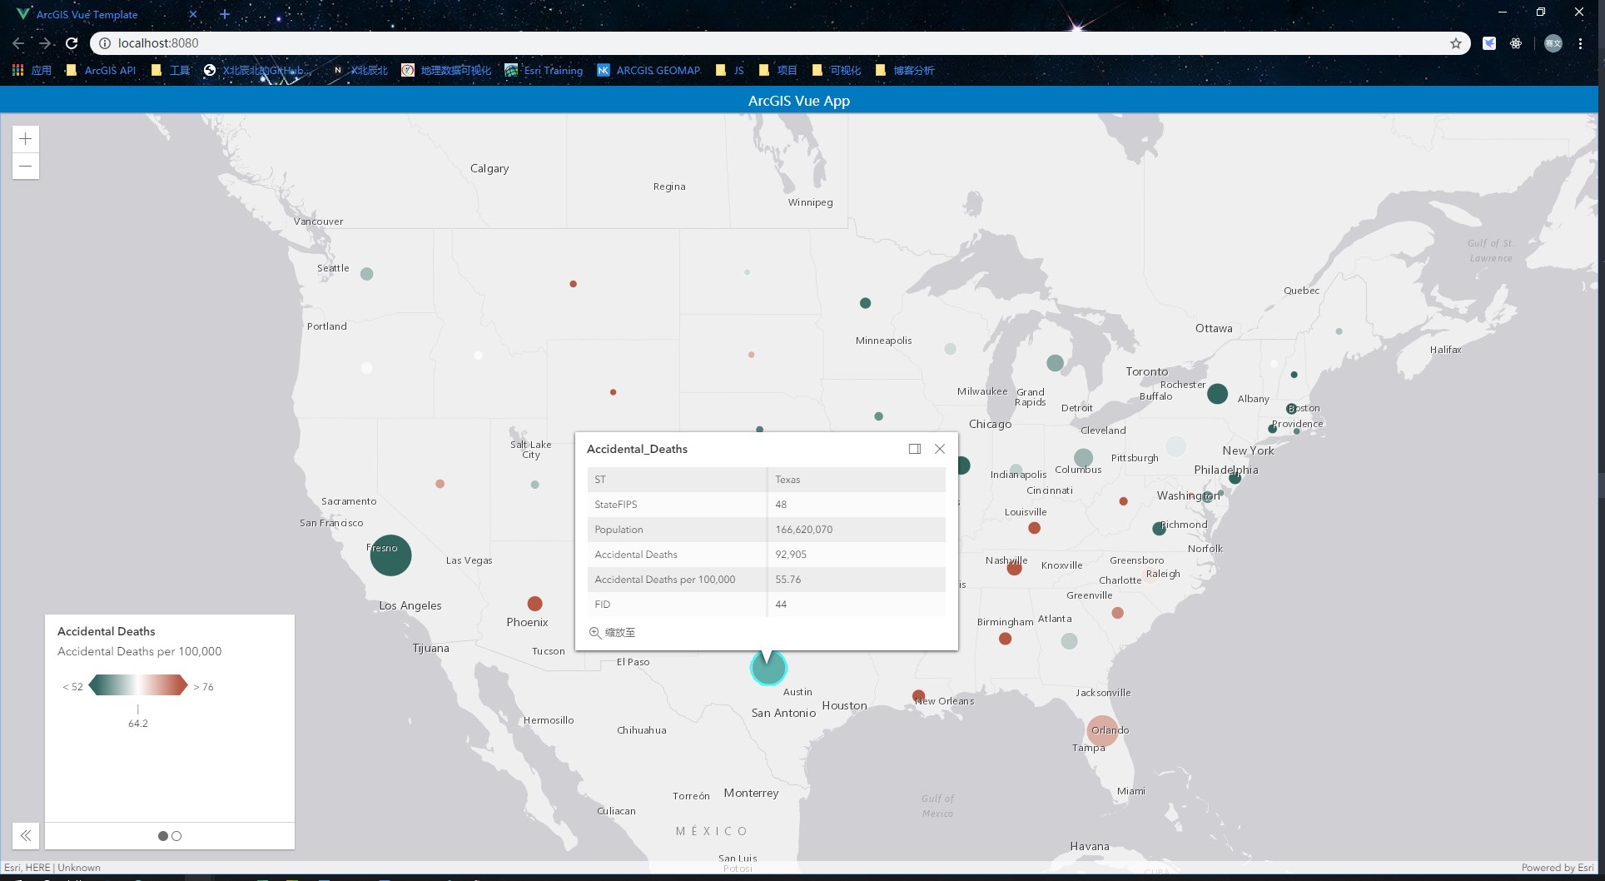The image size is (1605, 881).
Task: Open the Esri Training bookmark
Action: coord(544,70)
